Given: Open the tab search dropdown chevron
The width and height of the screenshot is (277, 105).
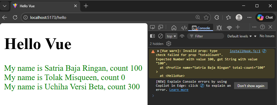Looking at the screenshot, I should [5, 6].
